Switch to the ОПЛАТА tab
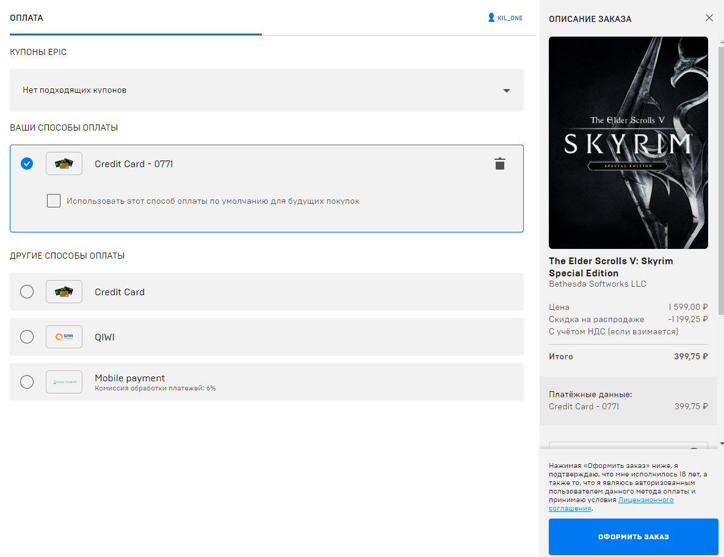 pyautogui.click(x=26, y=18)
